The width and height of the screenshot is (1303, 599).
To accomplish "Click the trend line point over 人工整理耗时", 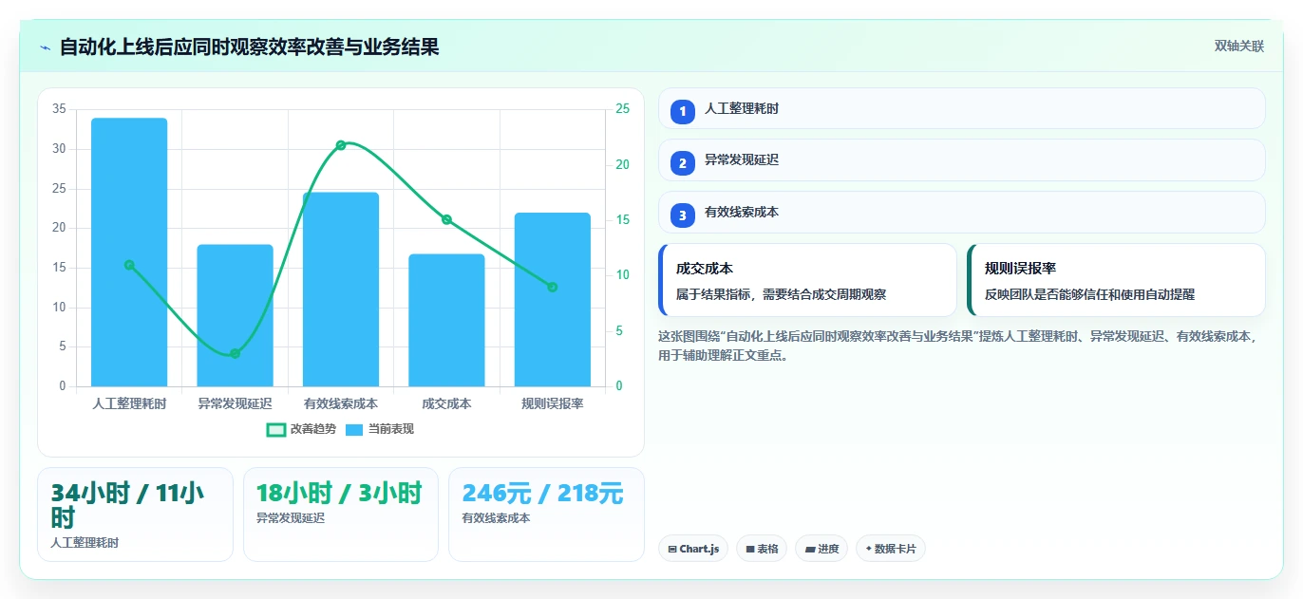I will point(129,265).
